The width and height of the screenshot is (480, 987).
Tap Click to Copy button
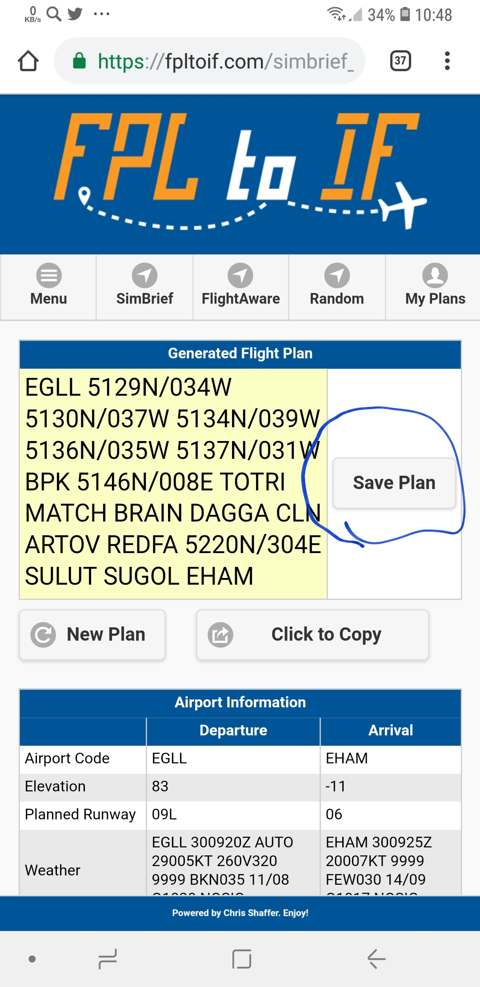pos(312,634)
